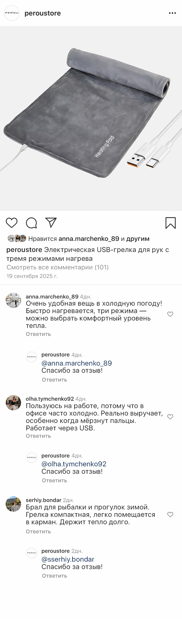Like the peroustore heating pad post
182x619 pixels.
click(x=12, y=223)
